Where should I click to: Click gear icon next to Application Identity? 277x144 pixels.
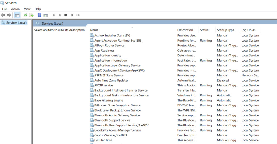point(91,55)
